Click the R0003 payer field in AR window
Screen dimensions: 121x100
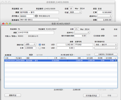(27, 16)
